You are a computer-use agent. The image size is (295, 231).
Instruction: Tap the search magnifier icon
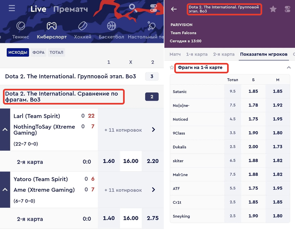(133, 8)
